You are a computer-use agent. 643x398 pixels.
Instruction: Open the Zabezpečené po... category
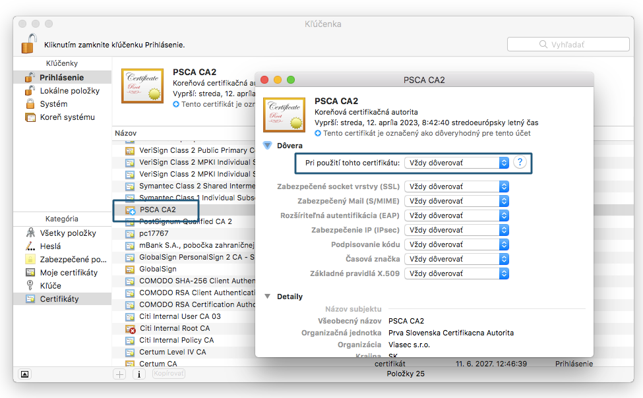63,259
